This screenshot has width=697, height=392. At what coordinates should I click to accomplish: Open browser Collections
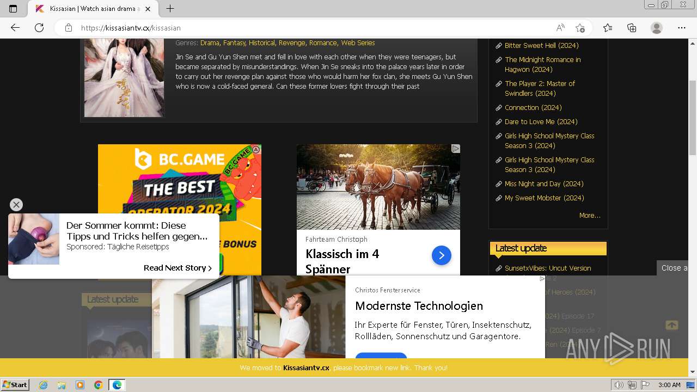pos(632,28)
